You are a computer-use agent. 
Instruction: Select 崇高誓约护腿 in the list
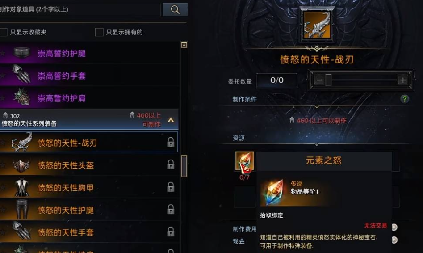pyautogui.click(x=89, y=53)
